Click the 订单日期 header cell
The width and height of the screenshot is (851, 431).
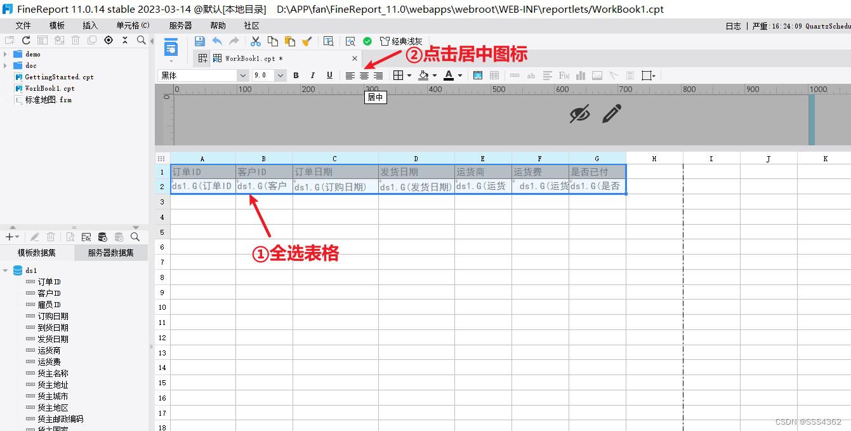(336, 172)
